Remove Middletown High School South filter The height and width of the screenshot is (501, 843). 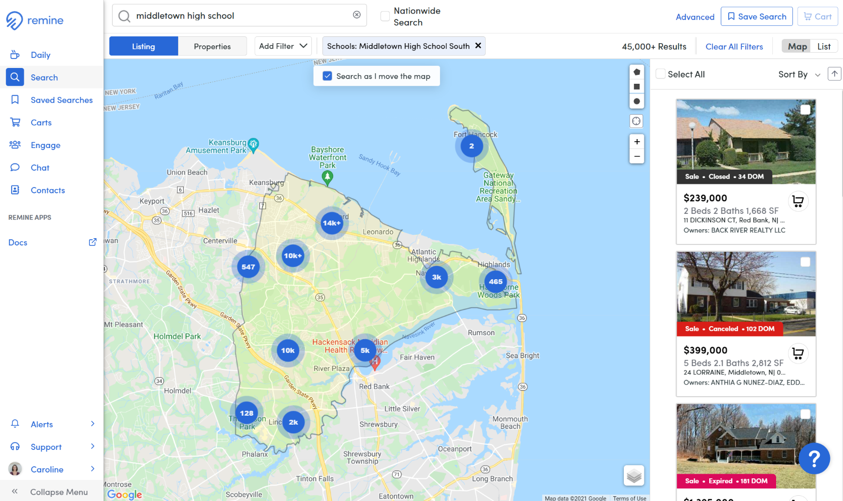coord(478,46)
